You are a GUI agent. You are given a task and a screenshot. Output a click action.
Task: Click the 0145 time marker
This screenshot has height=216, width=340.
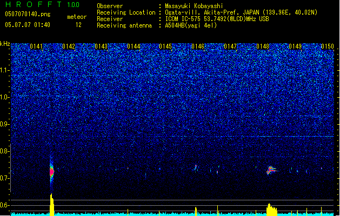coord(165,46)
